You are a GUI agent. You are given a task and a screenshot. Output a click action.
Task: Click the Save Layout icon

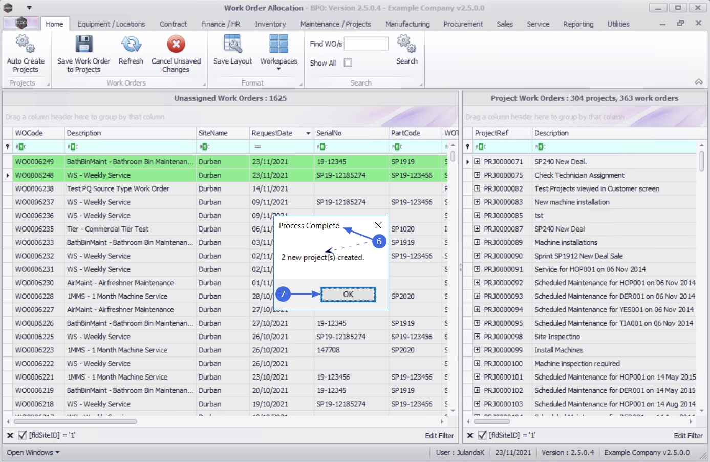(233, 44)
